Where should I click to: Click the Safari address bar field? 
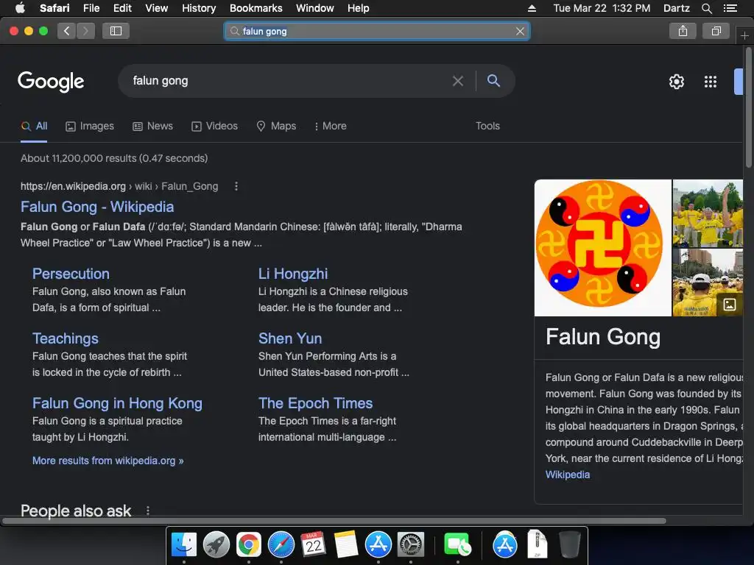(377, 31)
